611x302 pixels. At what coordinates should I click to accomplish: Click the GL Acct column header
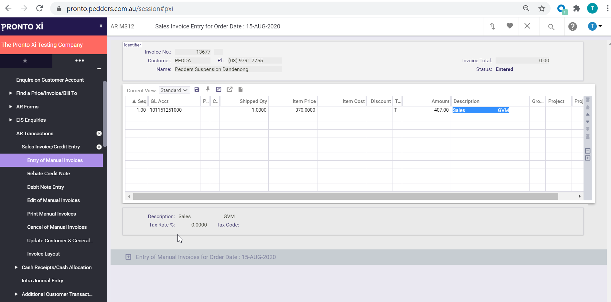(174, 101)
